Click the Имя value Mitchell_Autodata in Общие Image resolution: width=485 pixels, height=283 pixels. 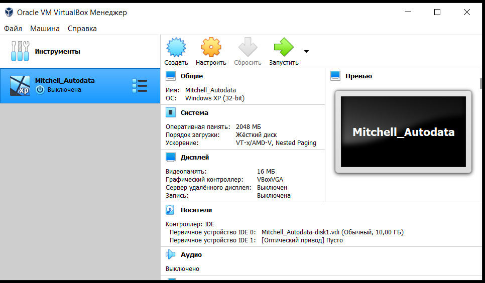coord(210,90)
